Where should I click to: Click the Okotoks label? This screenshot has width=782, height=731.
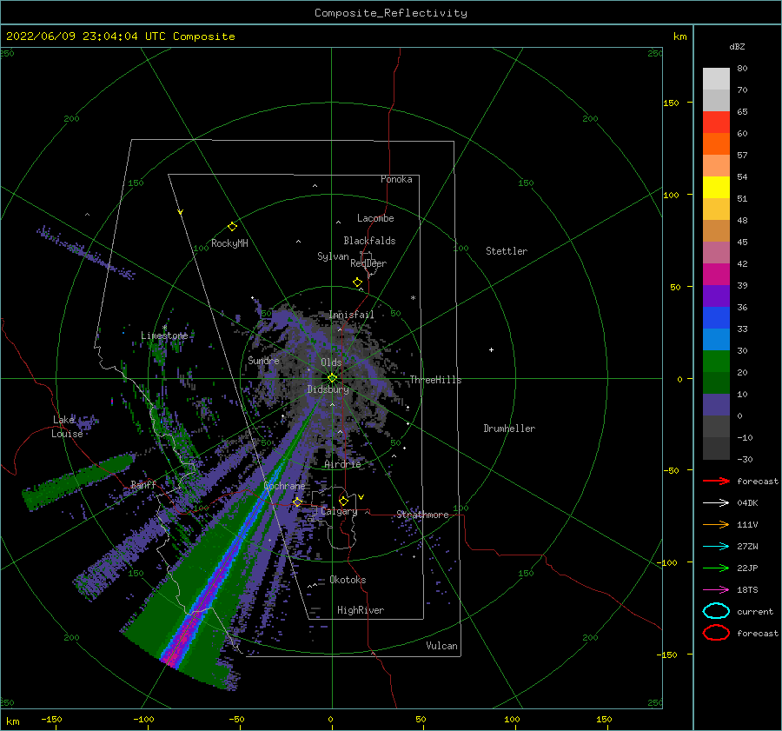pyautogui.click(x=348, y=580)
